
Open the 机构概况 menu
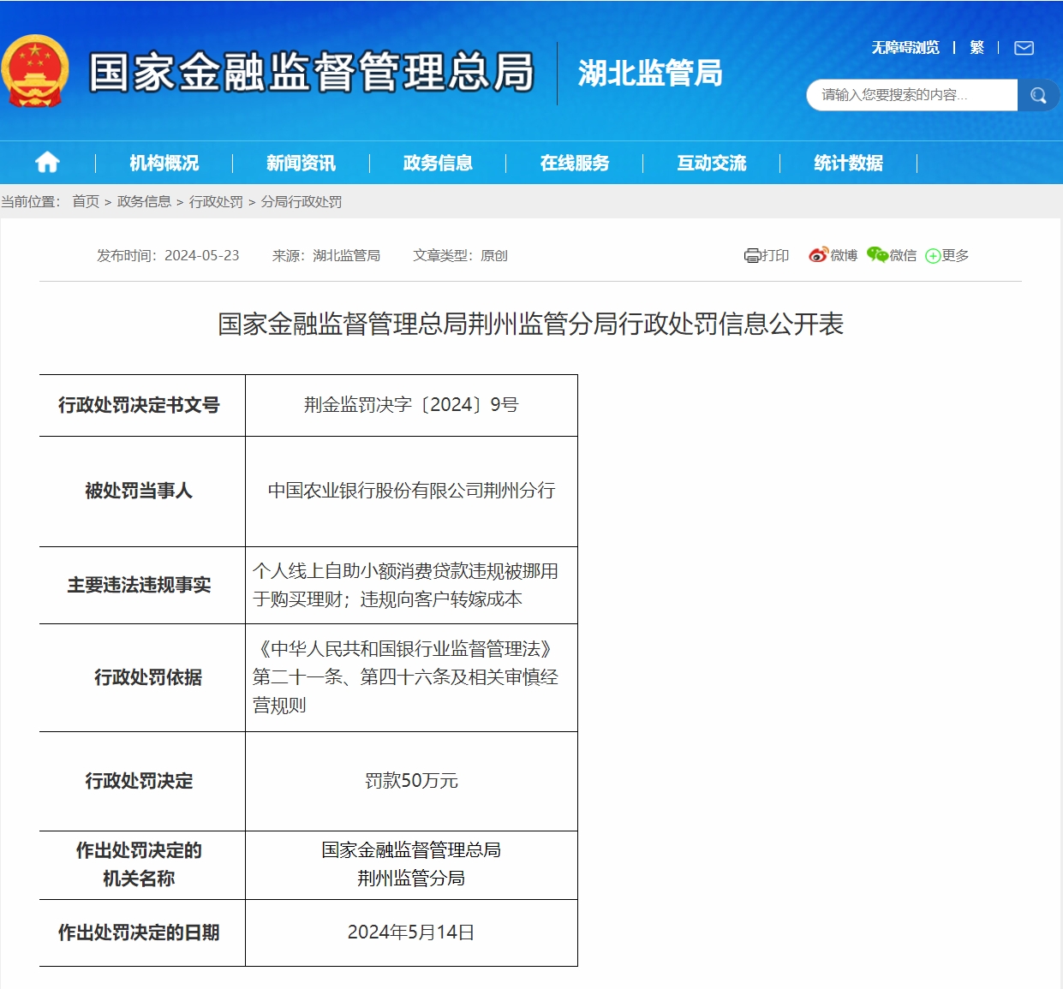click(164, 163)
